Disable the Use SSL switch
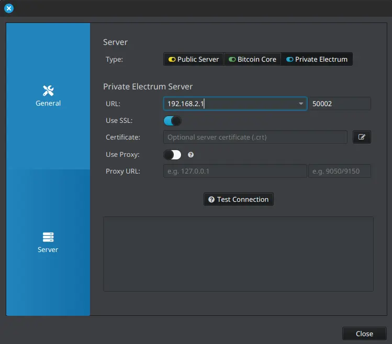The height and width of the screenshot is (344, 392). point(173,121)
